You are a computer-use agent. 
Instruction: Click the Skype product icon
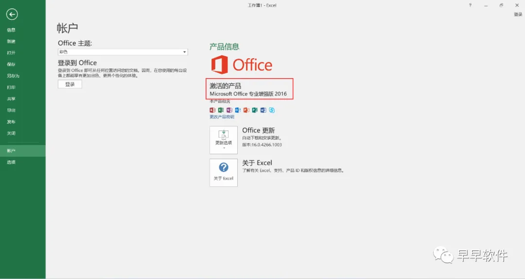tap(272, 110)
